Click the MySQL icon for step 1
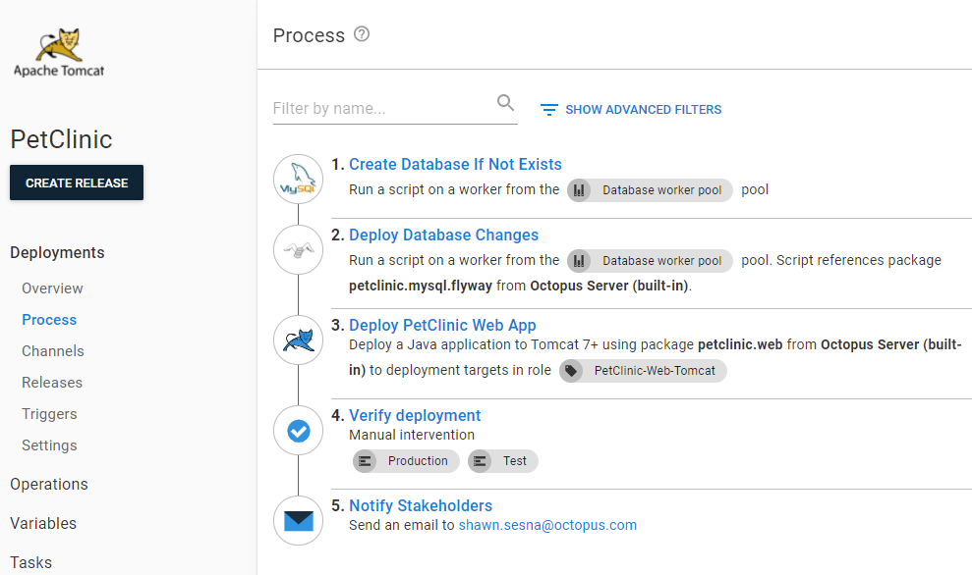 [298, 180]
